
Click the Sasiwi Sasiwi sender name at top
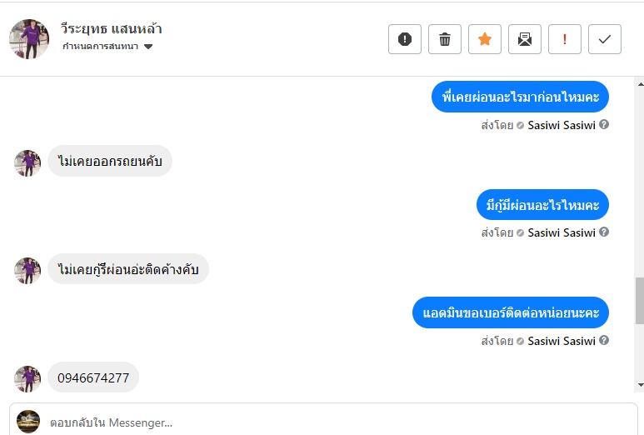(562, 125)
